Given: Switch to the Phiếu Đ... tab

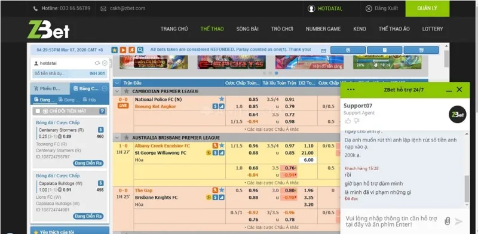Looking at the screenshot, I should [50, 89].
